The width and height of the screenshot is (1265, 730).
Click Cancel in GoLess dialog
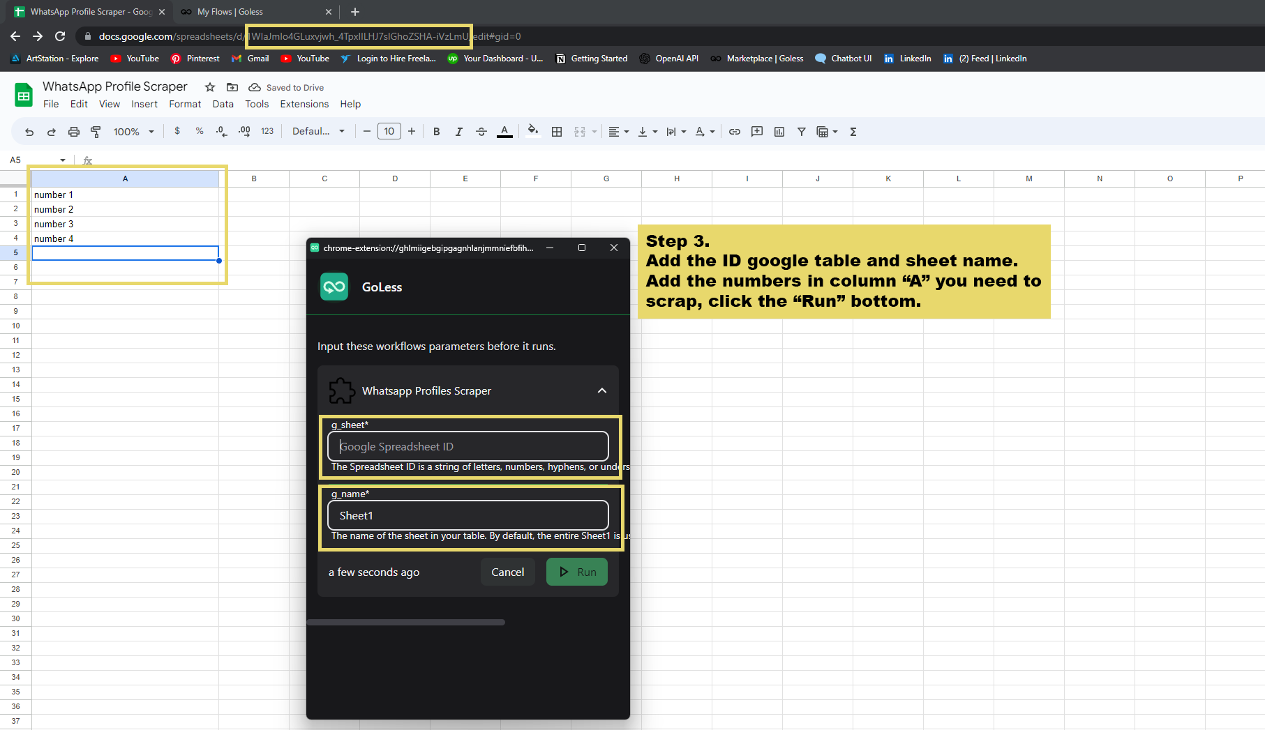pos(507,572)
